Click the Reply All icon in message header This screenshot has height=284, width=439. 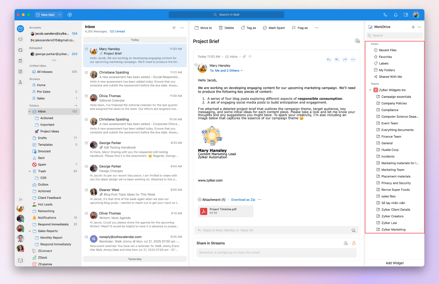tap(337, 59)
